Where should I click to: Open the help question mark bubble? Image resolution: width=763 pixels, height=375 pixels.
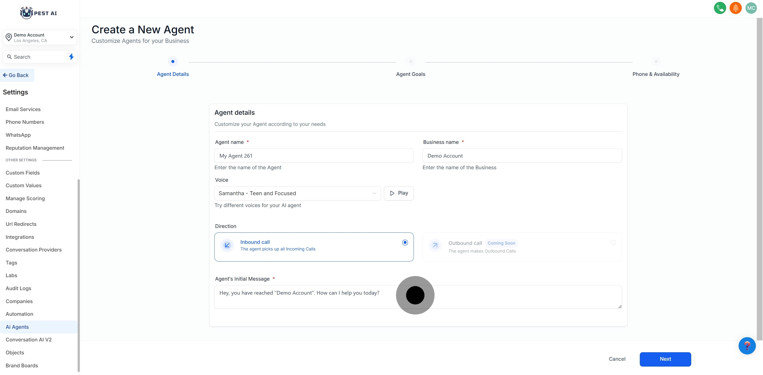pos(747,345)
